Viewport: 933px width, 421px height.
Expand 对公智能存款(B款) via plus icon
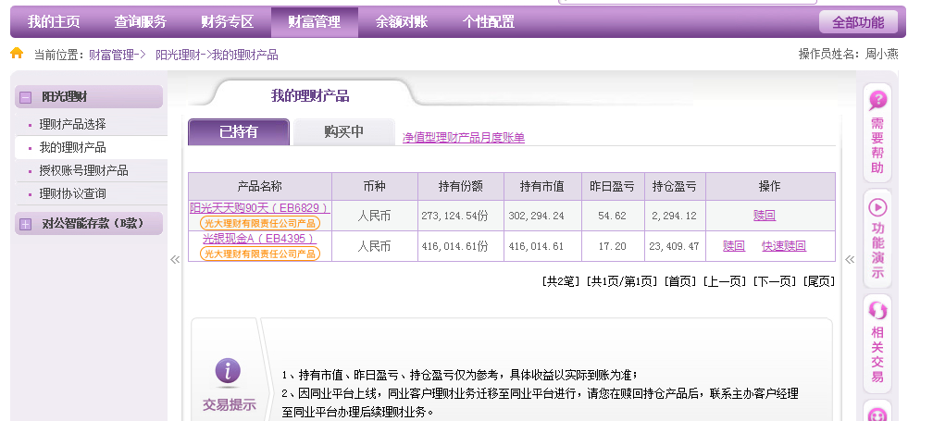[26, 223]
